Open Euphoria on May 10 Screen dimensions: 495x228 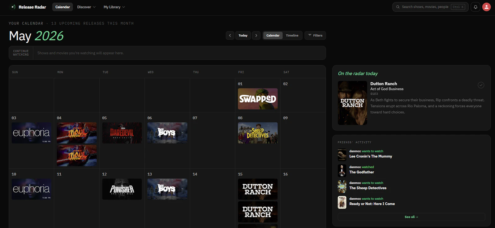point(31,189)
